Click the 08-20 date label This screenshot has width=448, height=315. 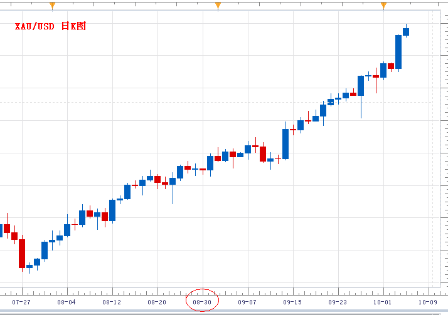tap(157, 302)
